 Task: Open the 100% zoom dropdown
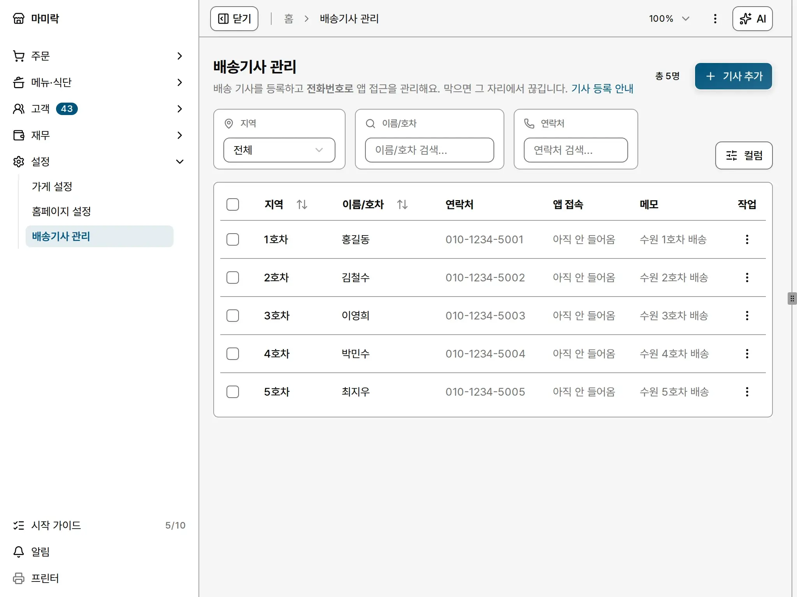pyautogui.click(x=669, y=19)
